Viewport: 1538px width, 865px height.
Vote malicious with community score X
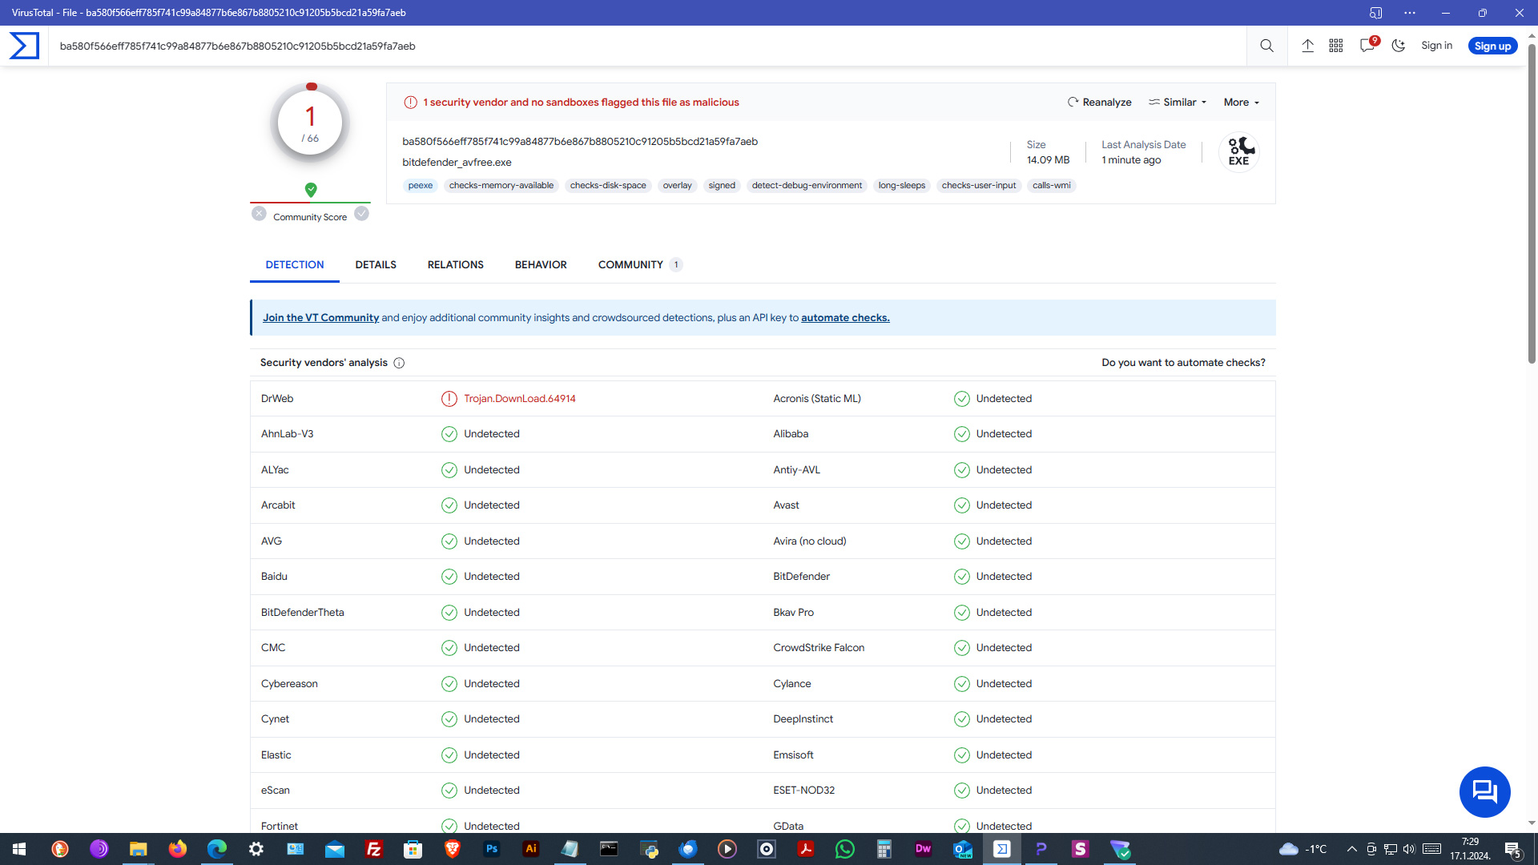(259, 213)
